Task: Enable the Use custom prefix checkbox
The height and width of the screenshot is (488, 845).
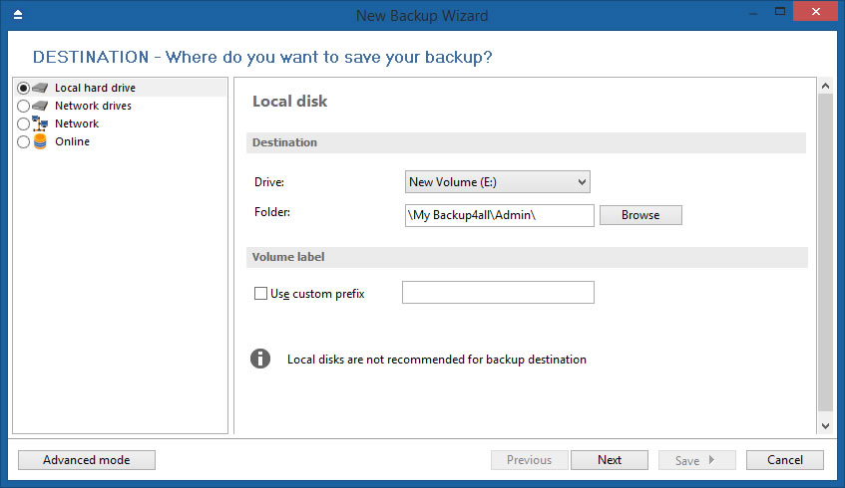Action: (x=260, y=293)
